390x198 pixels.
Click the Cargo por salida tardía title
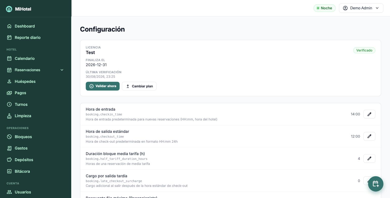(x=106, y=176)
